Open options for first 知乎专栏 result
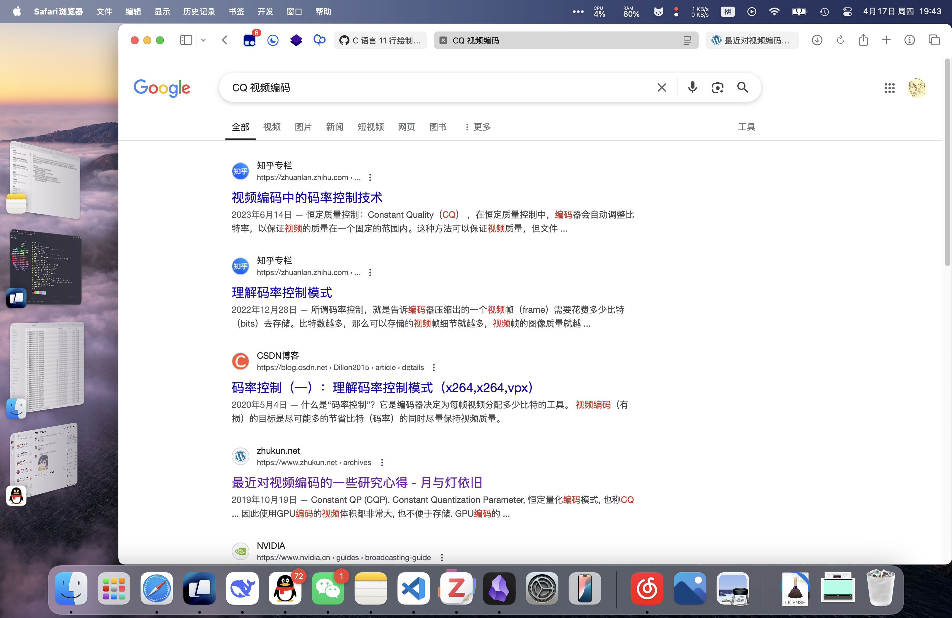 click(370, 177)
